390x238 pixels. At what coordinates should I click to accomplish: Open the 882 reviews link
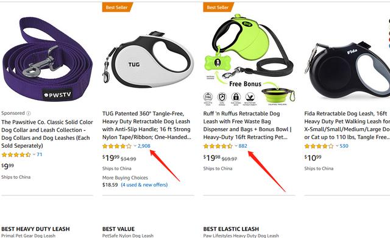point(243,146)
